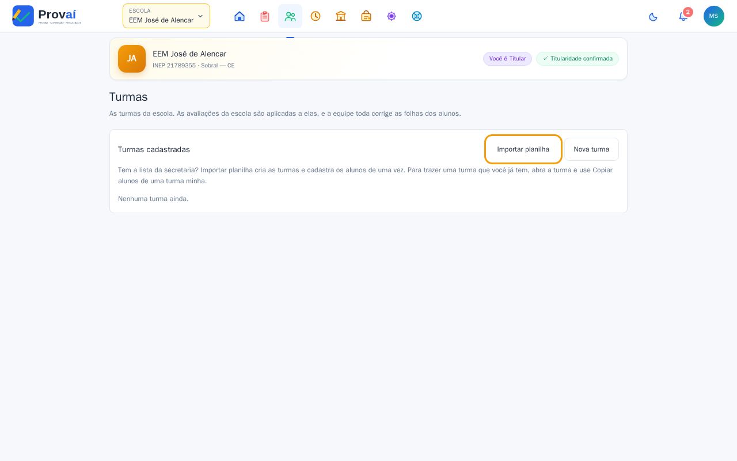
Task: Click the shopping bag nav icon
Action: [x=366, y=16]
